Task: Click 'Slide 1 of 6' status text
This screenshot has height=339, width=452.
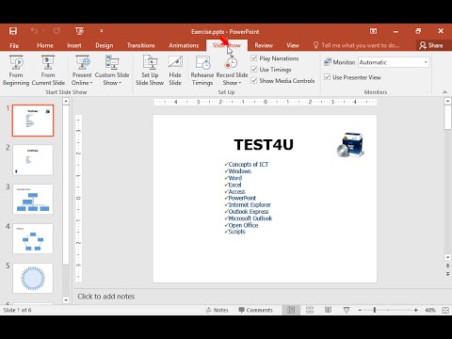Action: coord(17,310)
